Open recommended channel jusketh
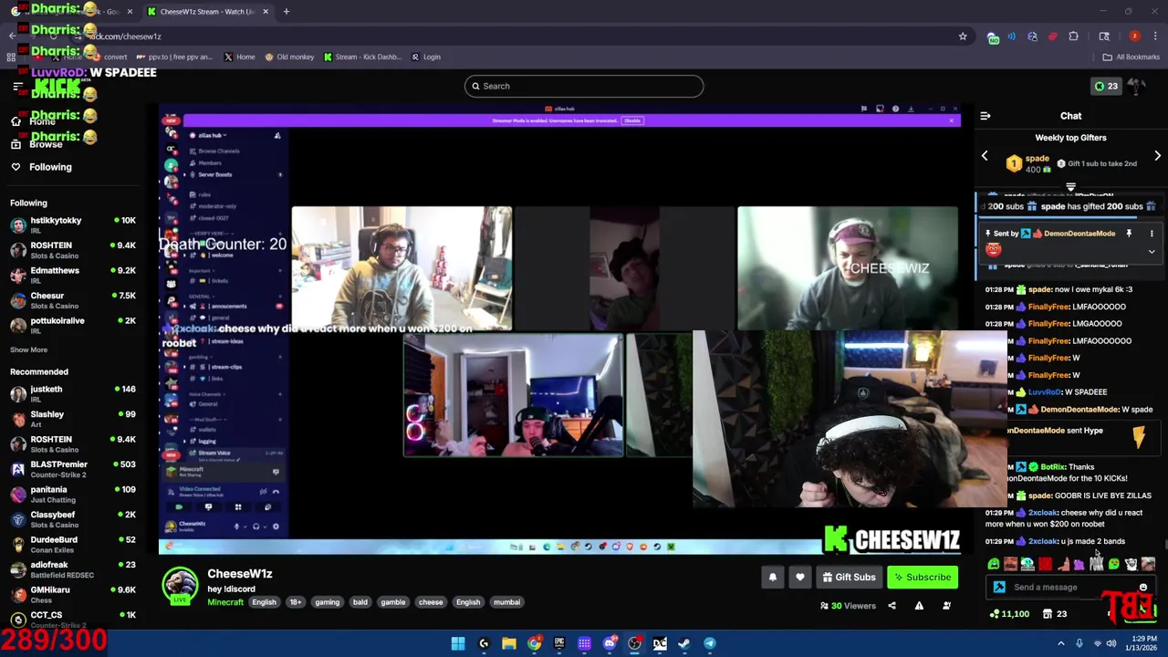 (x=73, y=393)
